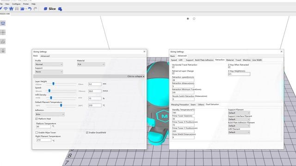Click the Layer Height value field
The height and width of the screenshot is (166, 296).
coord(95,84)
